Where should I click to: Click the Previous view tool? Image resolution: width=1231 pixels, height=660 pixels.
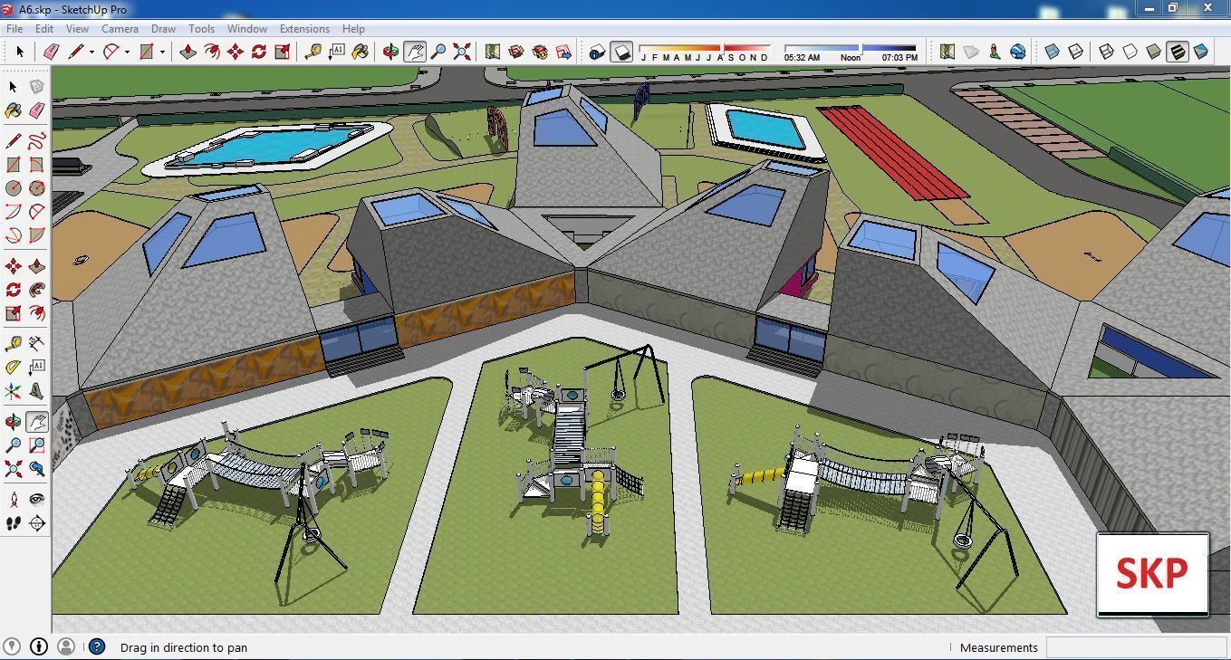[36, 469]
